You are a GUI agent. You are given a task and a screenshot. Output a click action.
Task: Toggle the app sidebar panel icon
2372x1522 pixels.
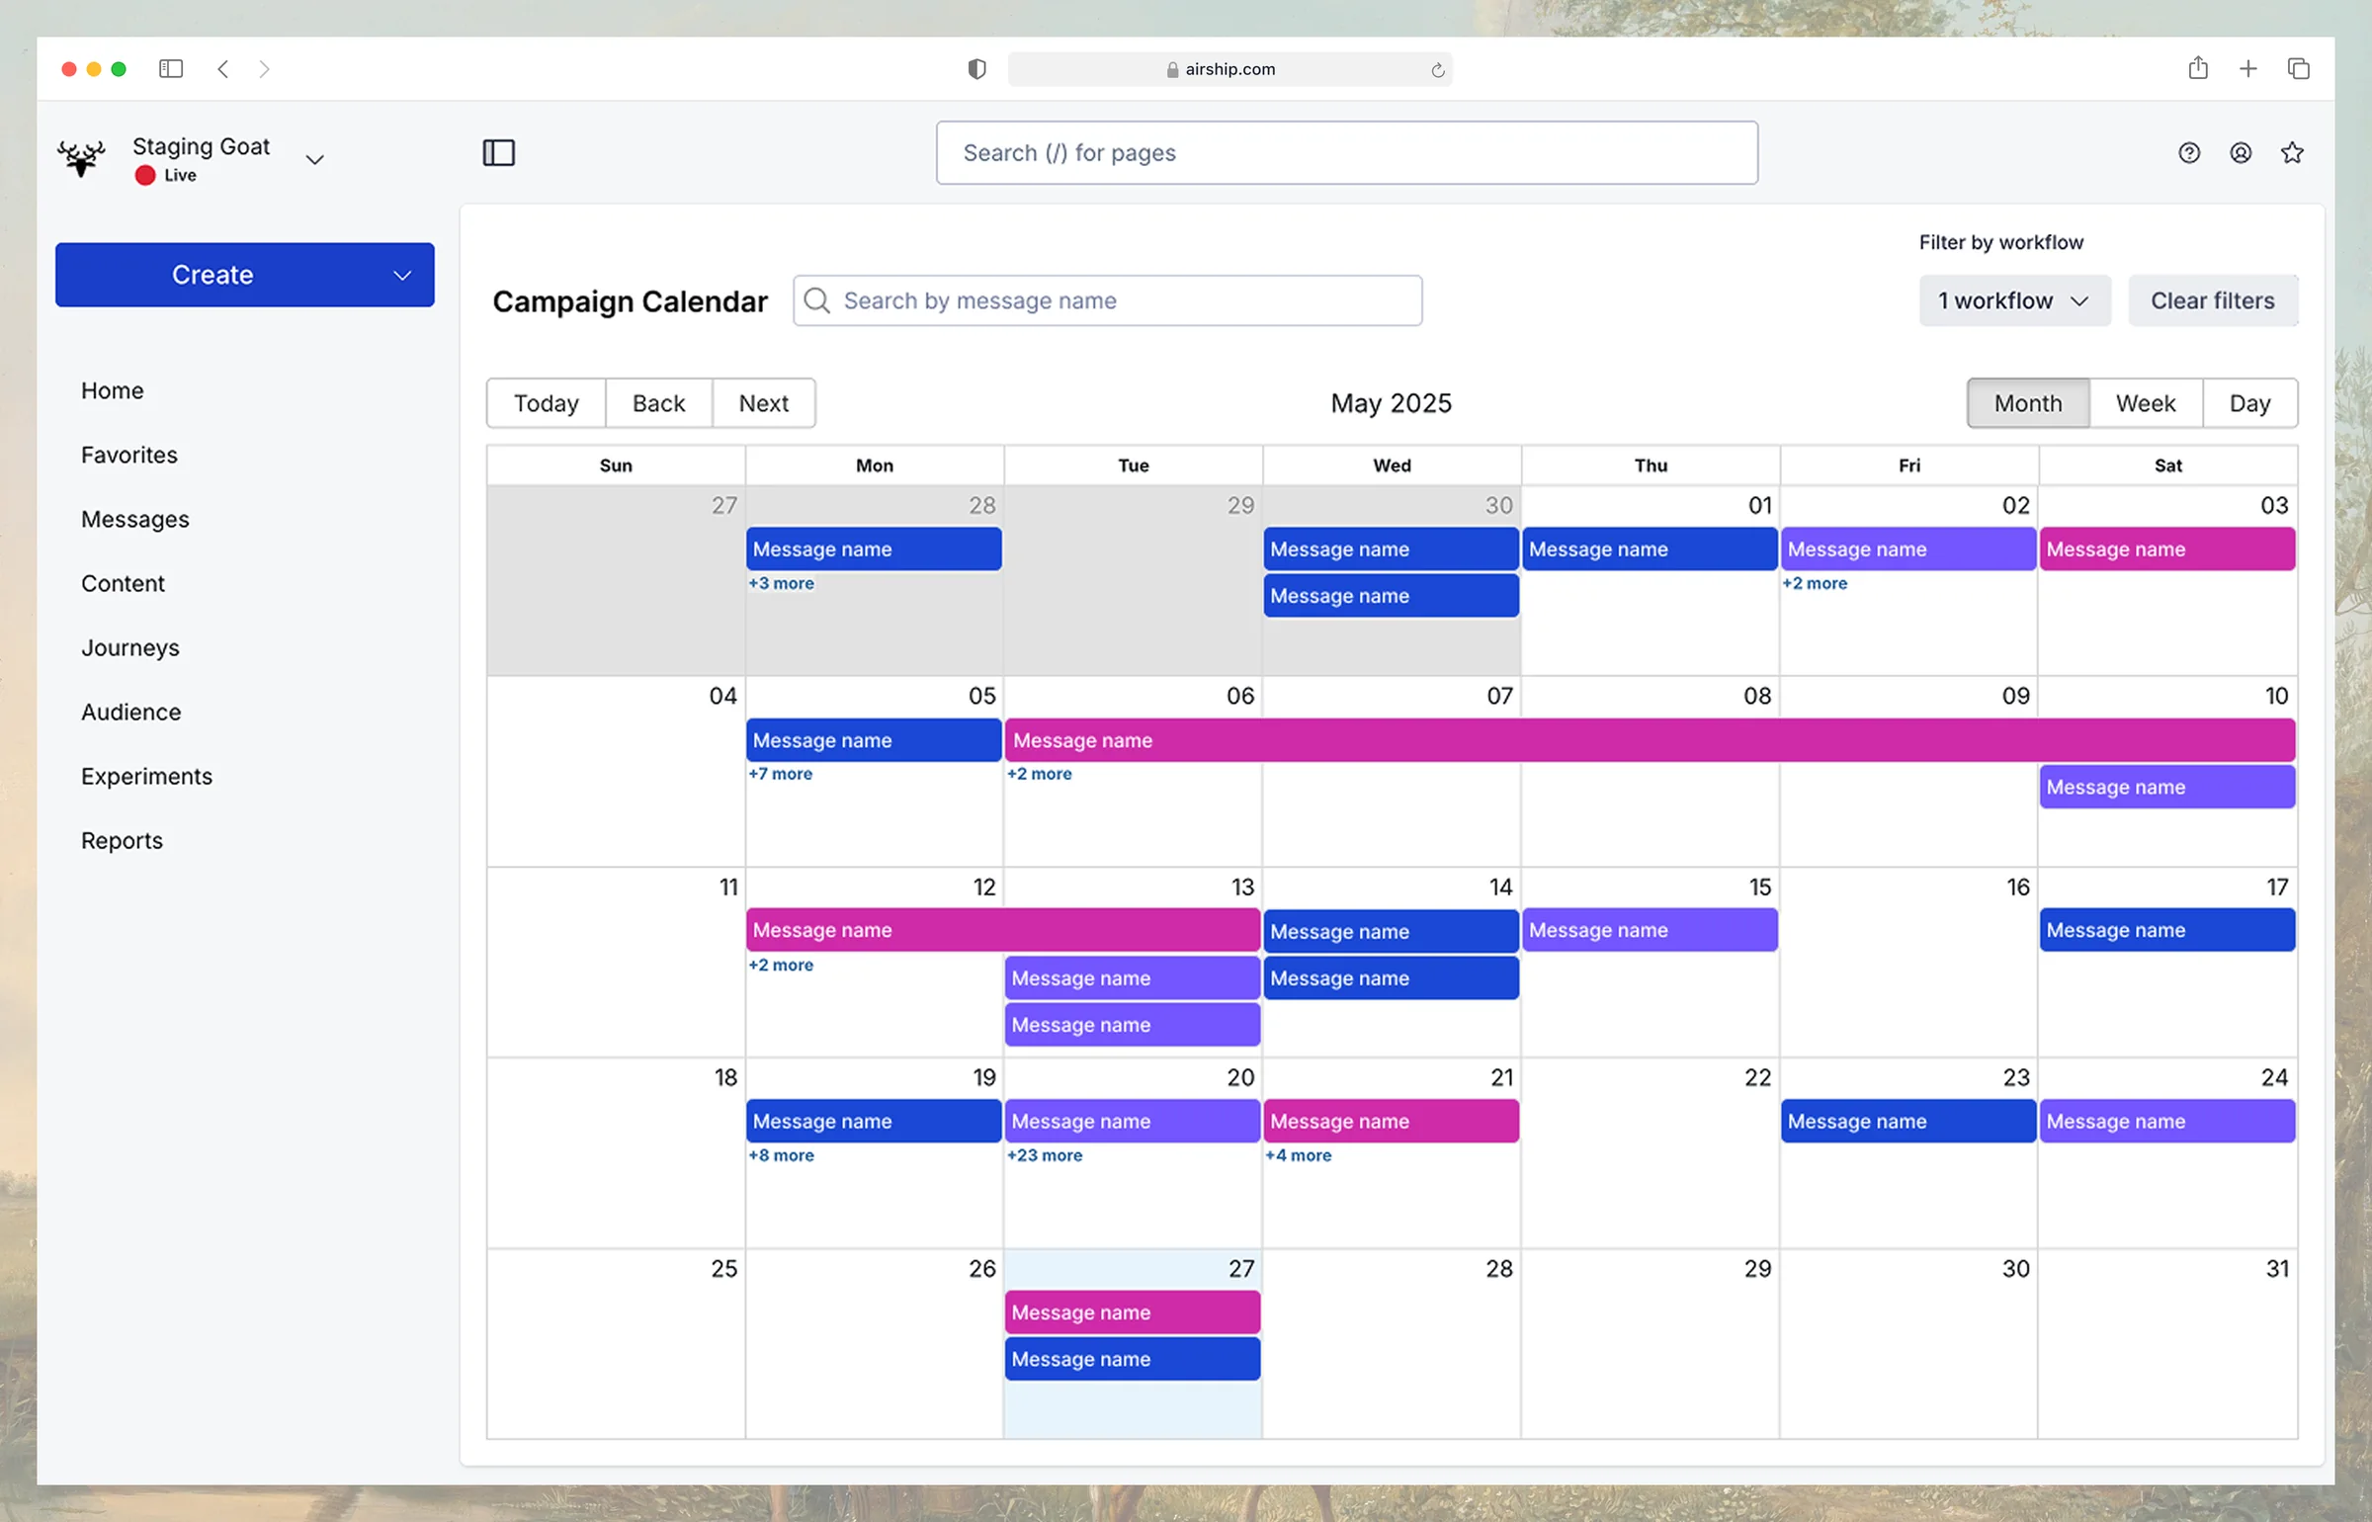[499, 153]
